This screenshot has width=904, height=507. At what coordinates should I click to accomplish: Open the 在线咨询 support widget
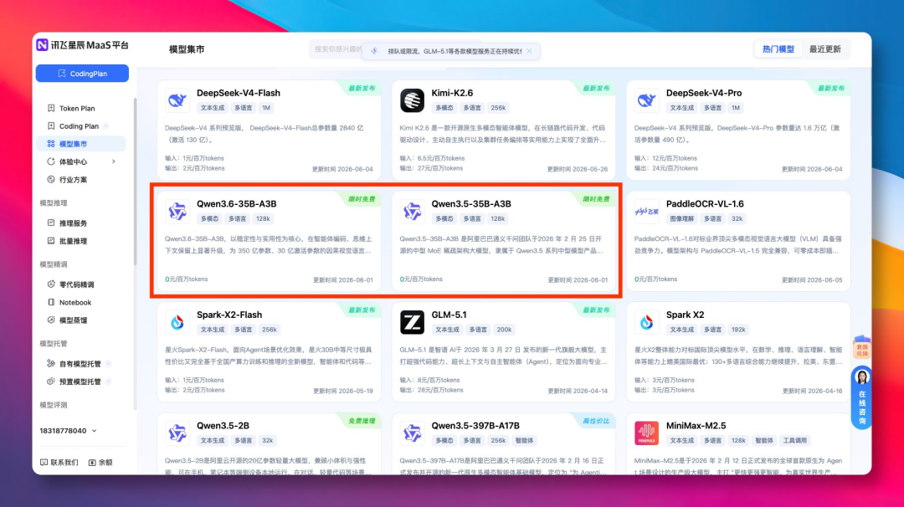coord(862,397)
